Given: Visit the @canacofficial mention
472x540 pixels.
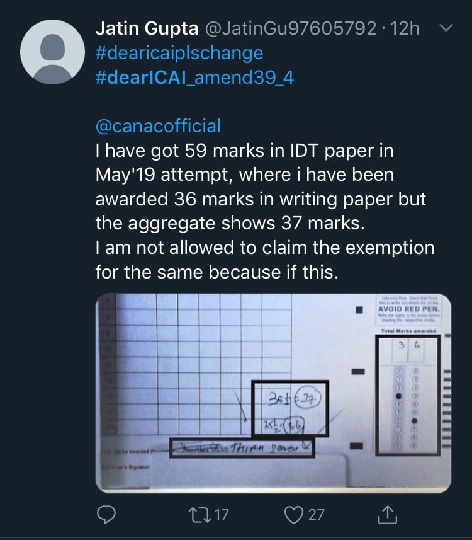Looking at the screenshot, I should pyautogui.click(x=158, y=125).
